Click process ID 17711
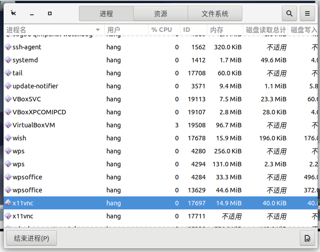 (x=197, y=216)
